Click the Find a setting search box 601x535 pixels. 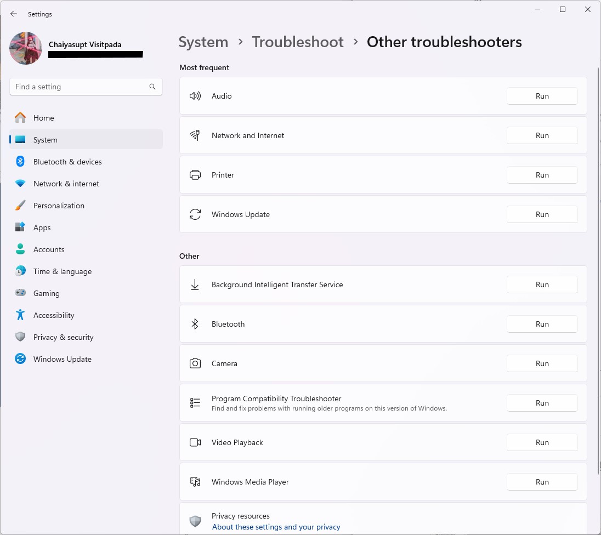coord(86,87)
